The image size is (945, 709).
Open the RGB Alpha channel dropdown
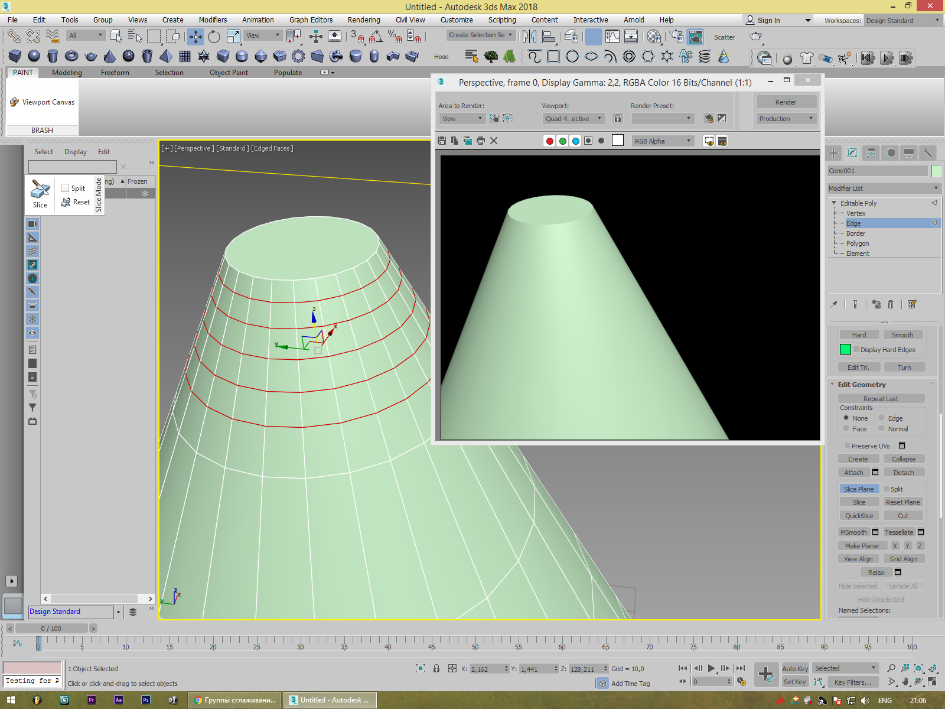pyautogui.click(x=662, y=141)
